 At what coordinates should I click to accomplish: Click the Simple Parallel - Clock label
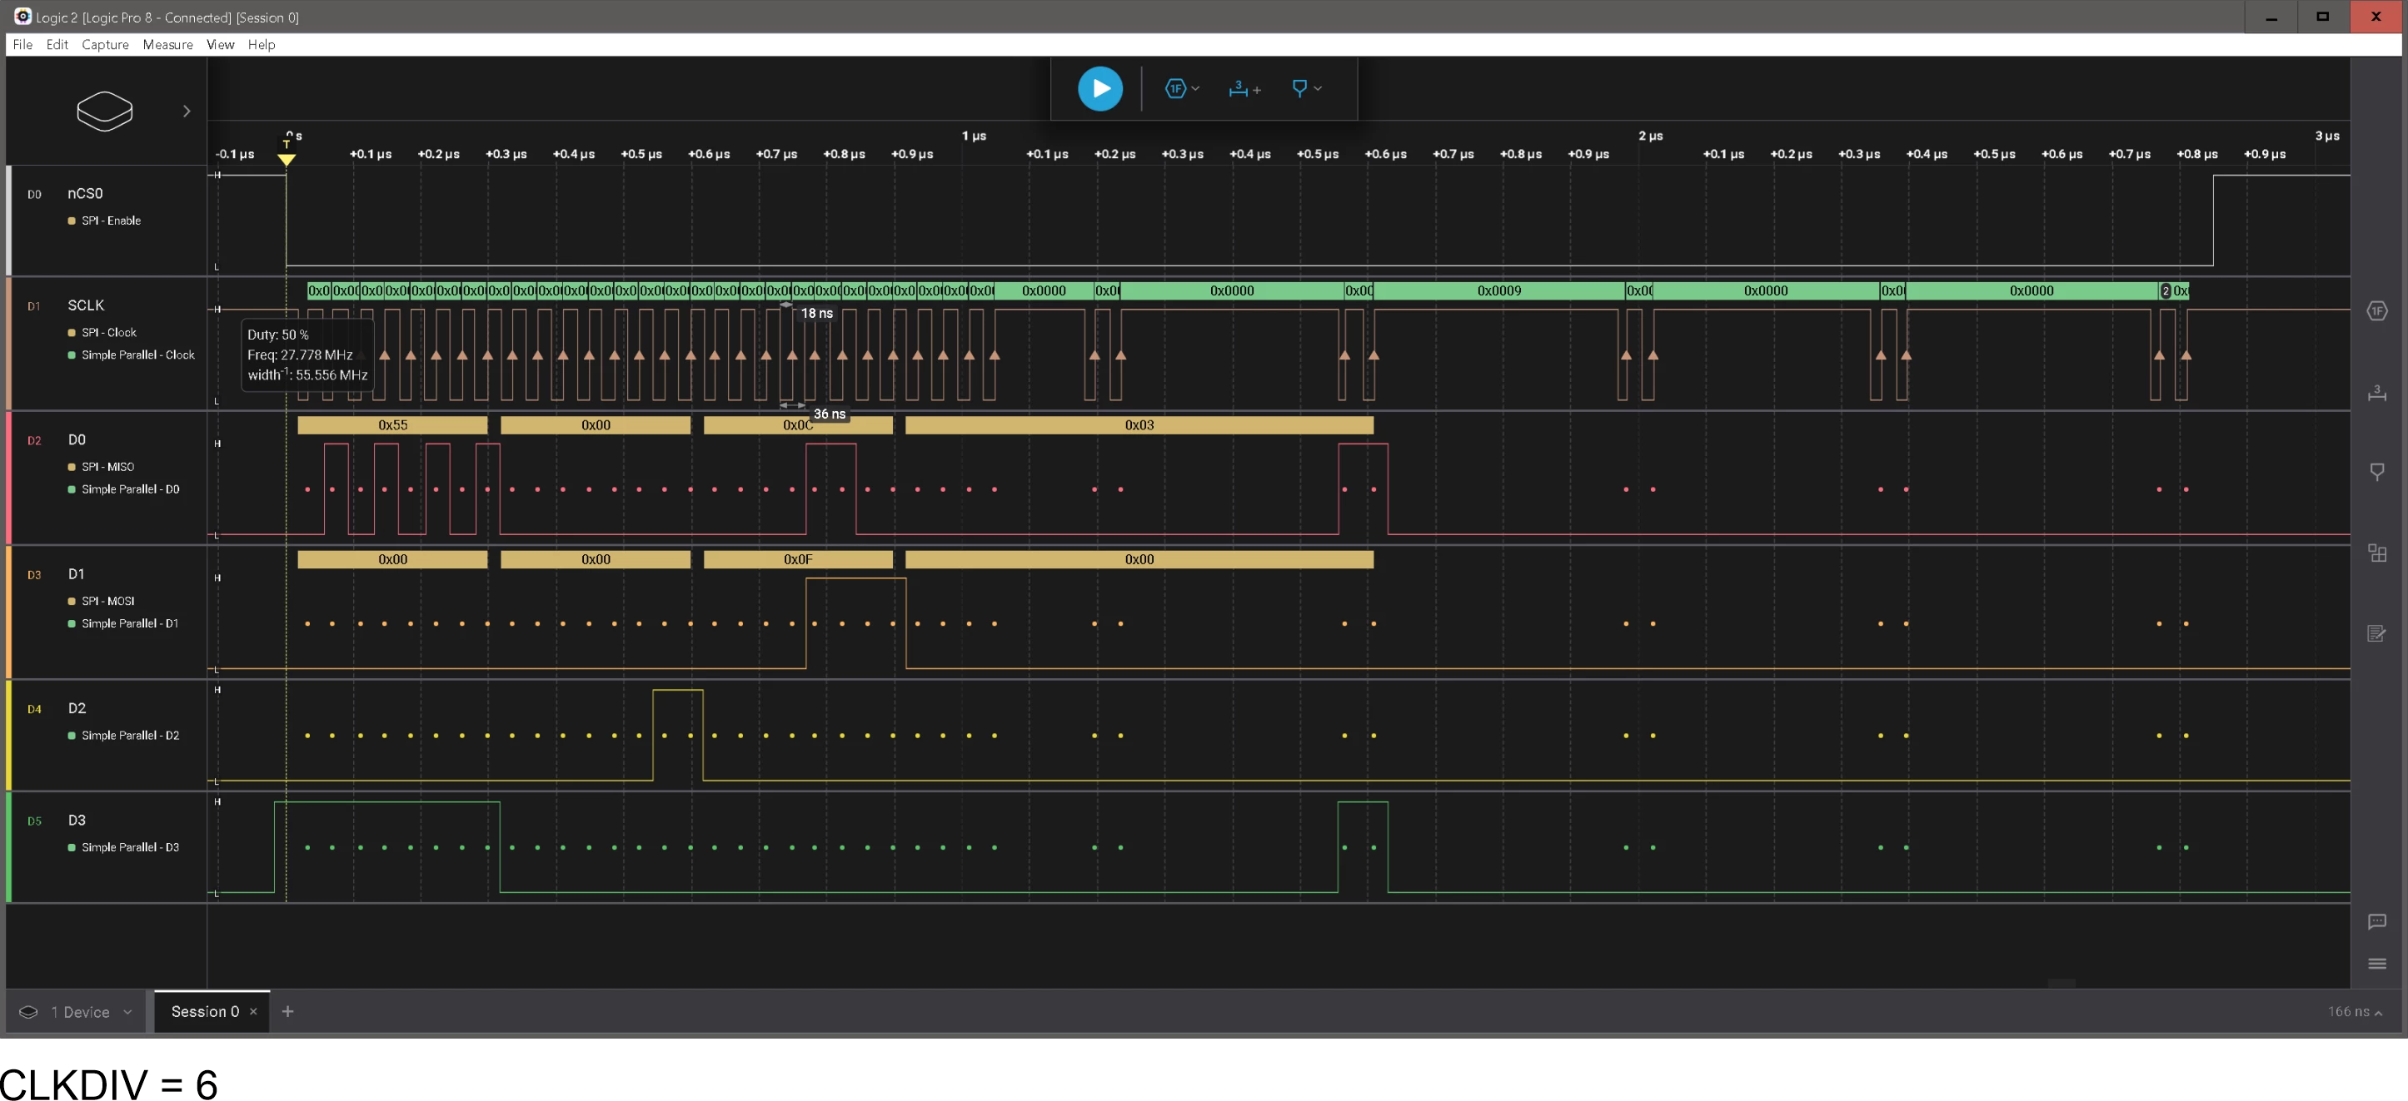click(137, 356)
